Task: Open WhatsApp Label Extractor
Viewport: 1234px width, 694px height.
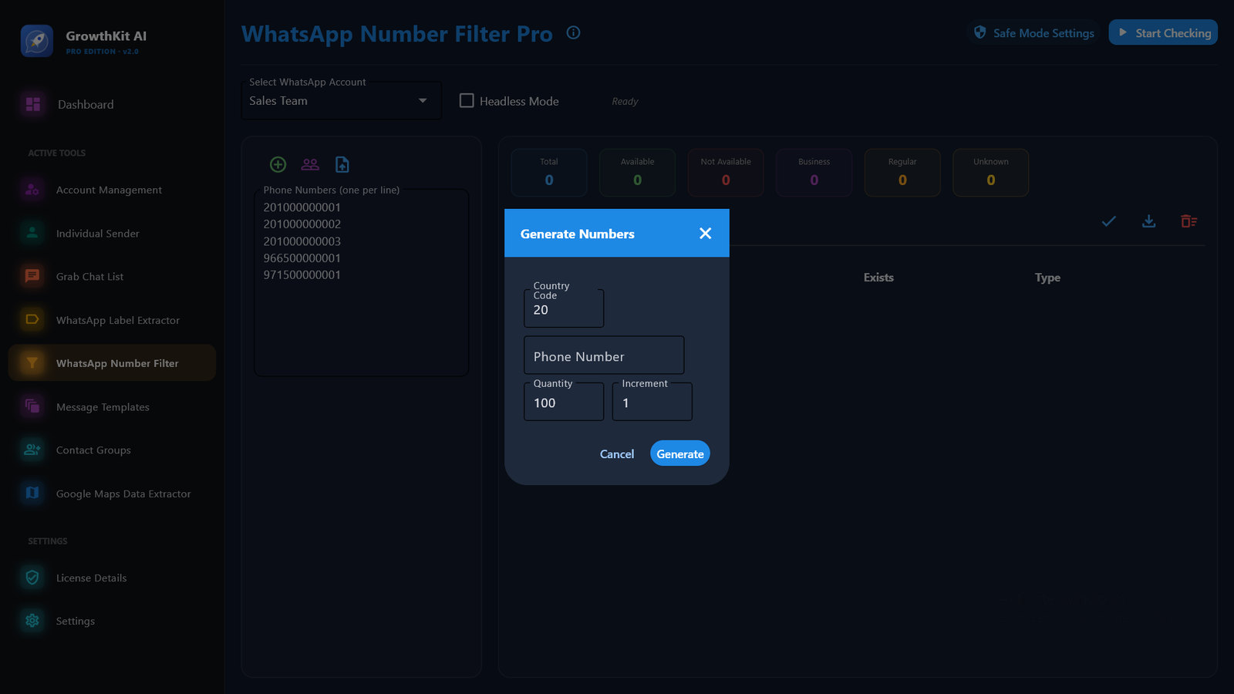Action: point(113,320)
